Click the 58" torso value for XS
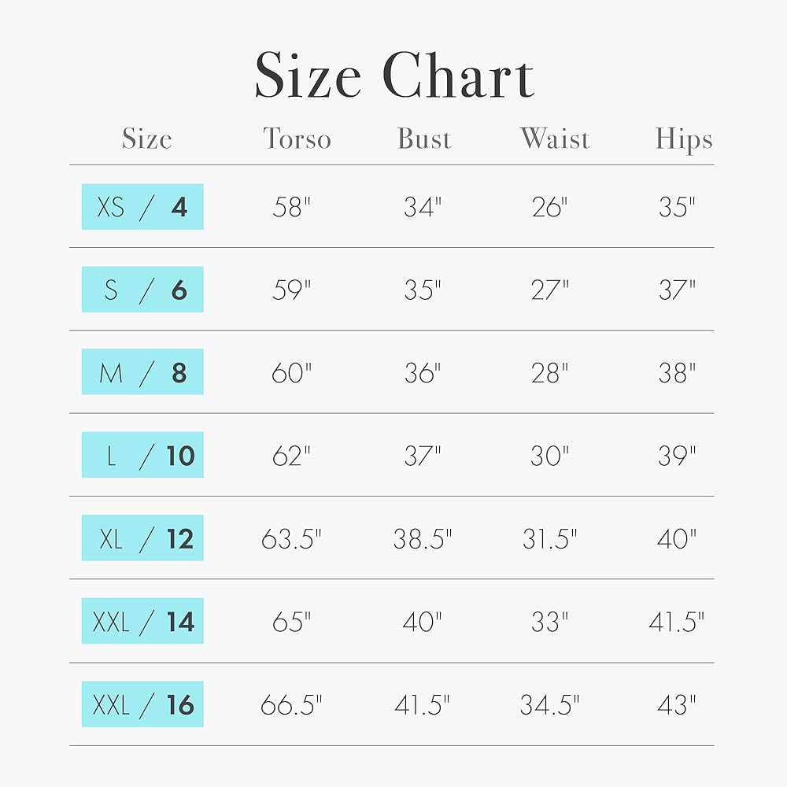 [292, 208]
